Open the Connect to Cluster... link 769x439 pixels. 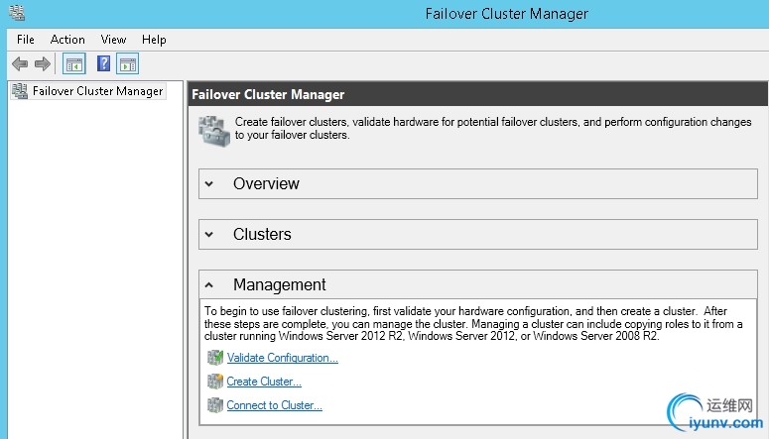(274, 405)
